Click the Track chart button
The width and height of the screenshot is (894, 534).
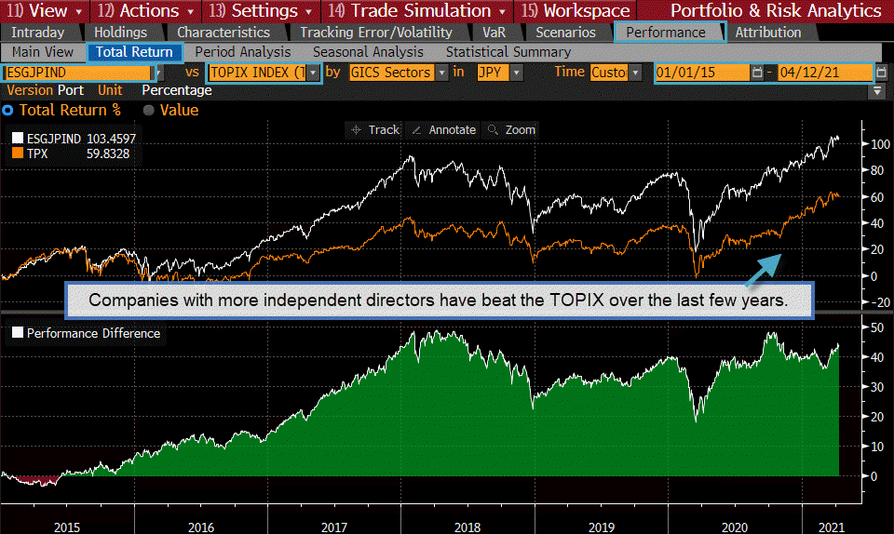pos(375,130)
